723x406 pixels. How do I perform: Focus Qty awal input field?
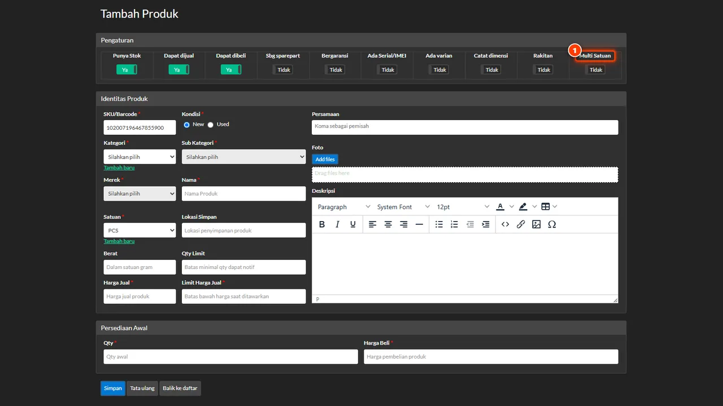point(230,356)
